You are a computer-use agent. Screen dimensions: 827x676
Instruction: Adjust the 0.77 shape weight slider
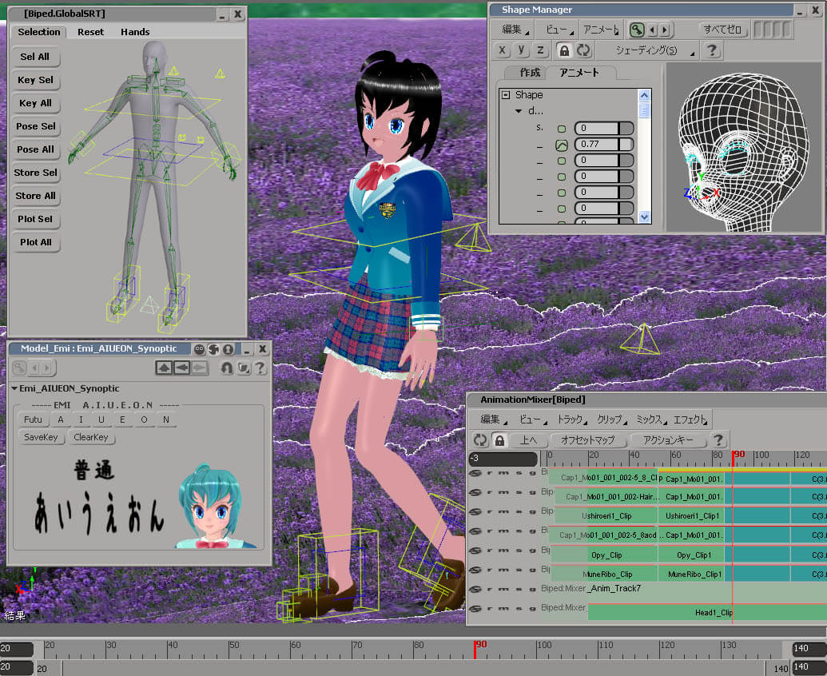coord(603,145)
